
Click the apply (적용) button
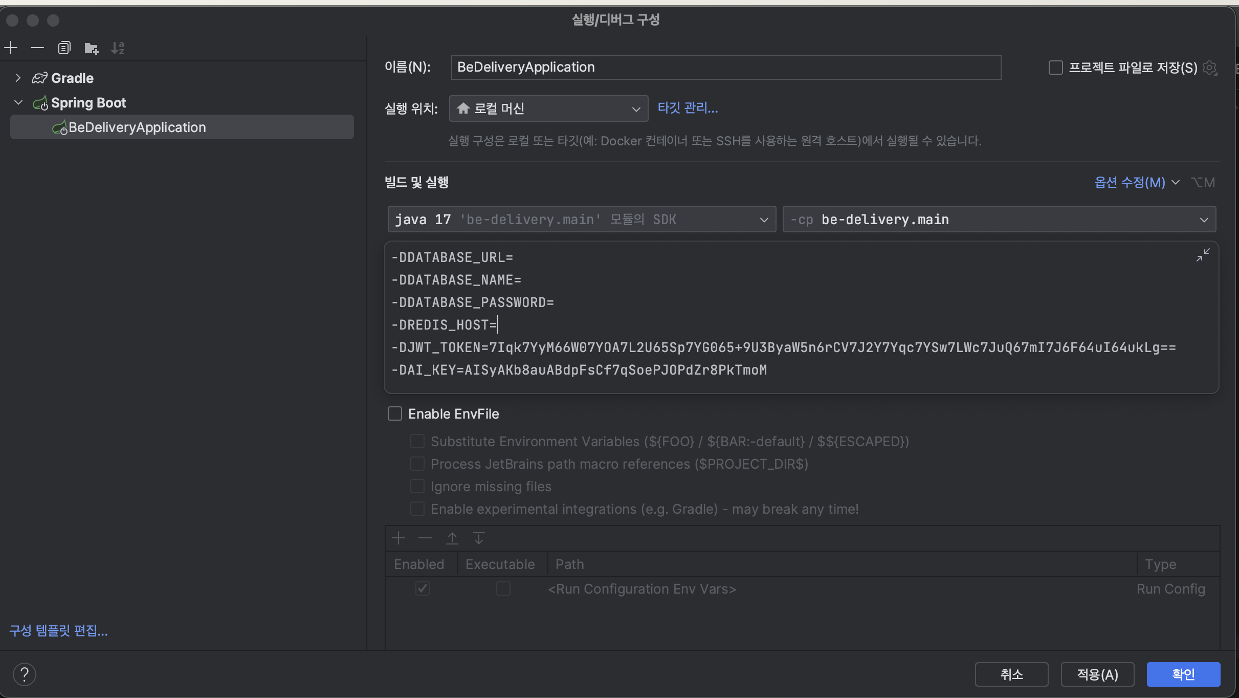coord(1097,674)
